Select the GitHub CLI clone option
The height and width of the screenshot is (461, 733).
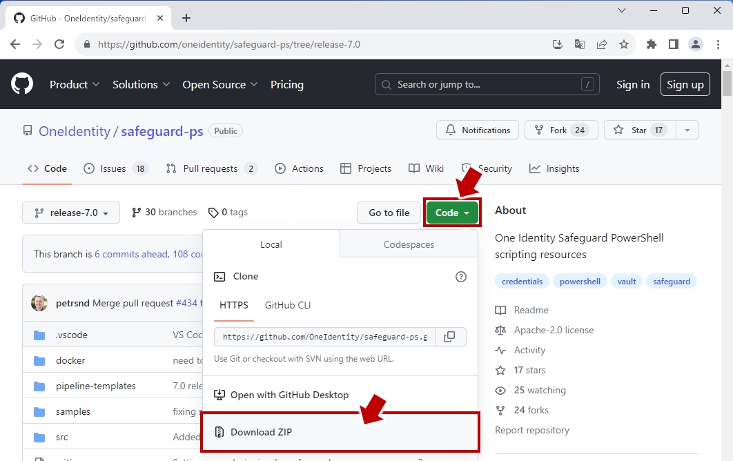point(288,305)
